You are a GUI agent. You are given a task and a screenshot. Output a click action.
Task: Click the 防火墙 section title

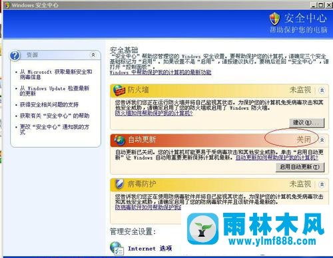(138, 90)
